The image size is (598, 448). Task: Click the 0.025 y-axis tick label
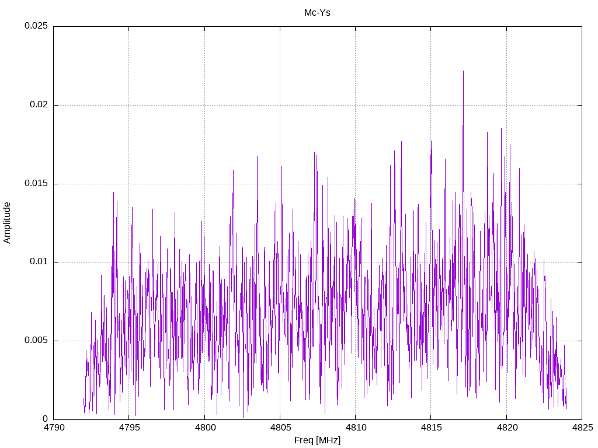coord(36,26)
